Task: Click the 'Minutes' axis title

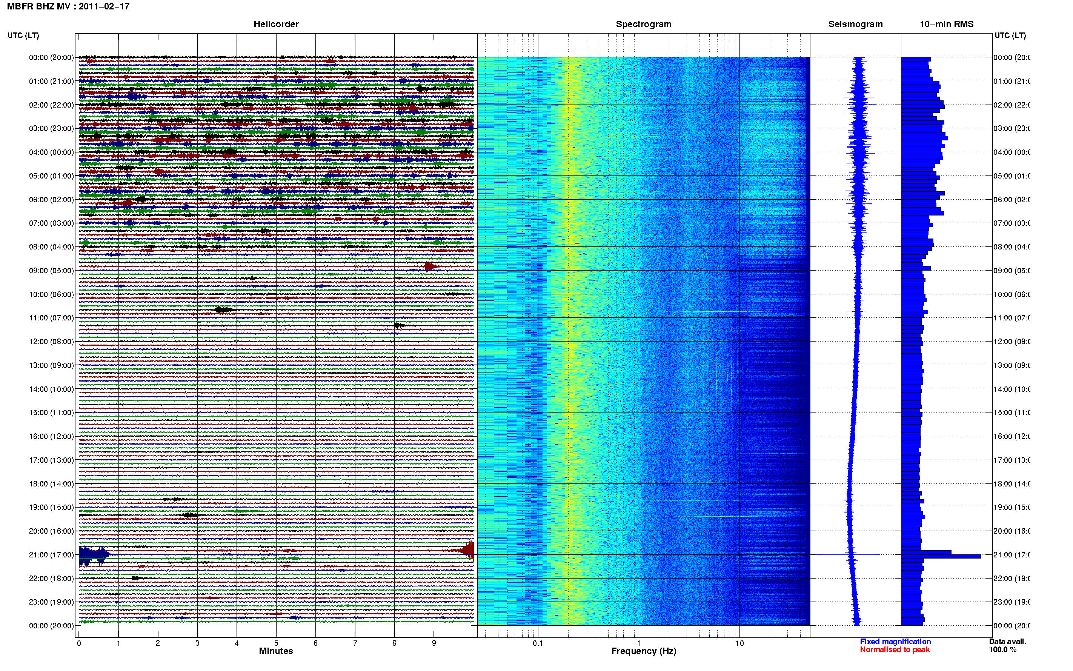Action: (x=276, y=651)
